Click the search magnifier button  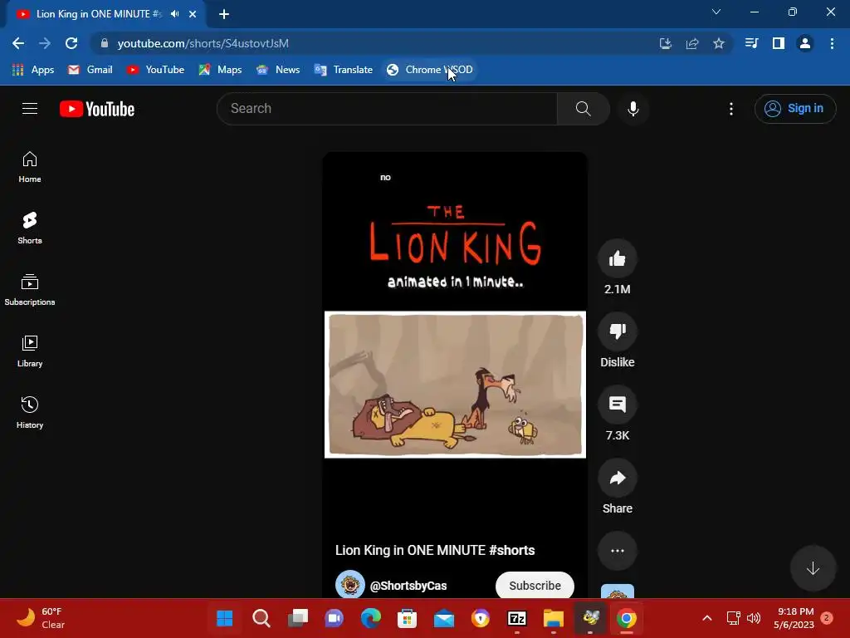(x=584, y=109)
